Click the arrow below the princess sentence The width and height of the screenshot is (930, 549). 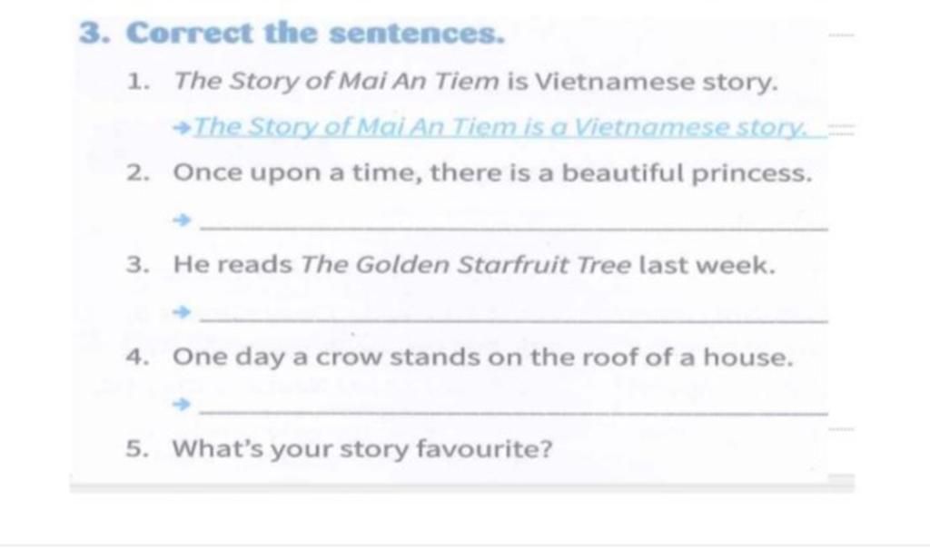183,220
